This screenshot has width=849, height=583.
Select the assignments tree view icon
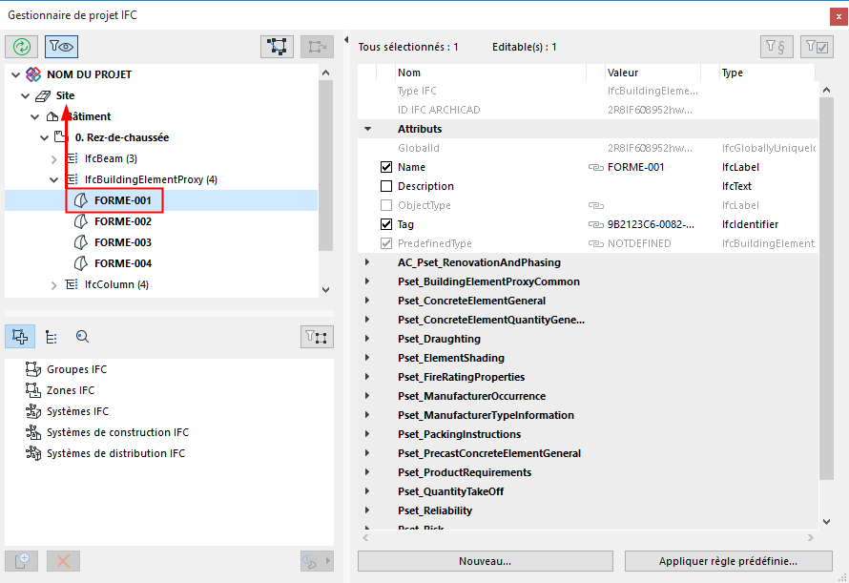click(x=52, y=336)
